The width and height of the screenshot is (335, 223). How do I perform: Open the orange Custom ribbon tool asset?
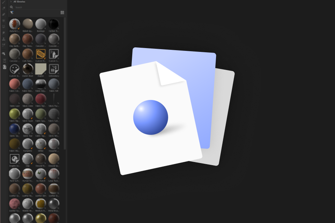pos(40,54)
